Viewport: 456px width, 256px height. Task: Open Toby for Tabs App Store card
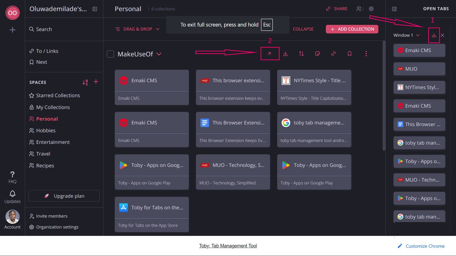pos(152,214)
